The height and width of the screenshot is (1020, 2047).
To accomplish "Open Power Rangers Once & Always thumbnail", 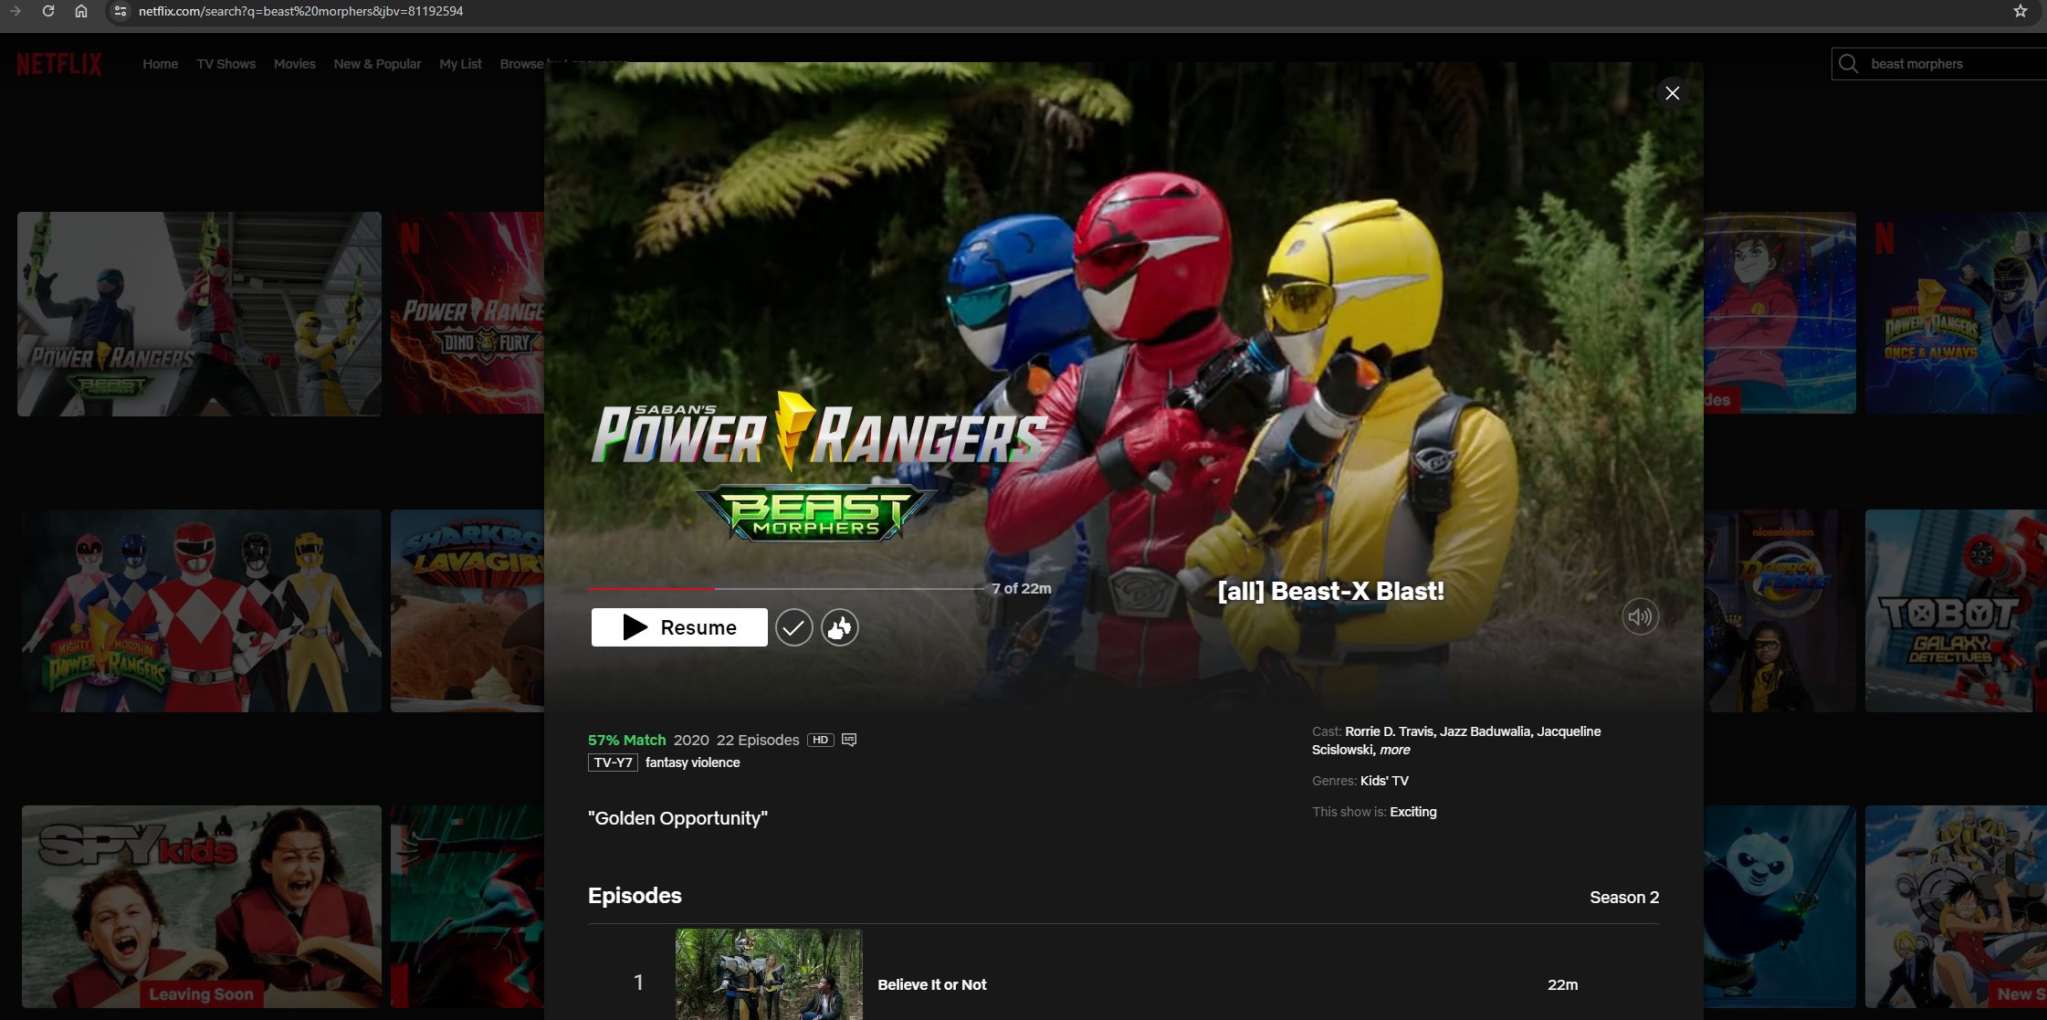I will click(1956, 313).
